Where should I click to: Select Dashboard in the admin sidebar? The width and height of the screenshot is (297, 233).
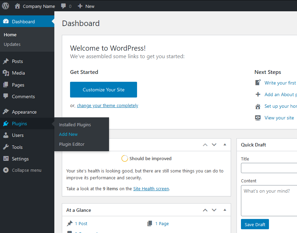(x=27, y=22)
